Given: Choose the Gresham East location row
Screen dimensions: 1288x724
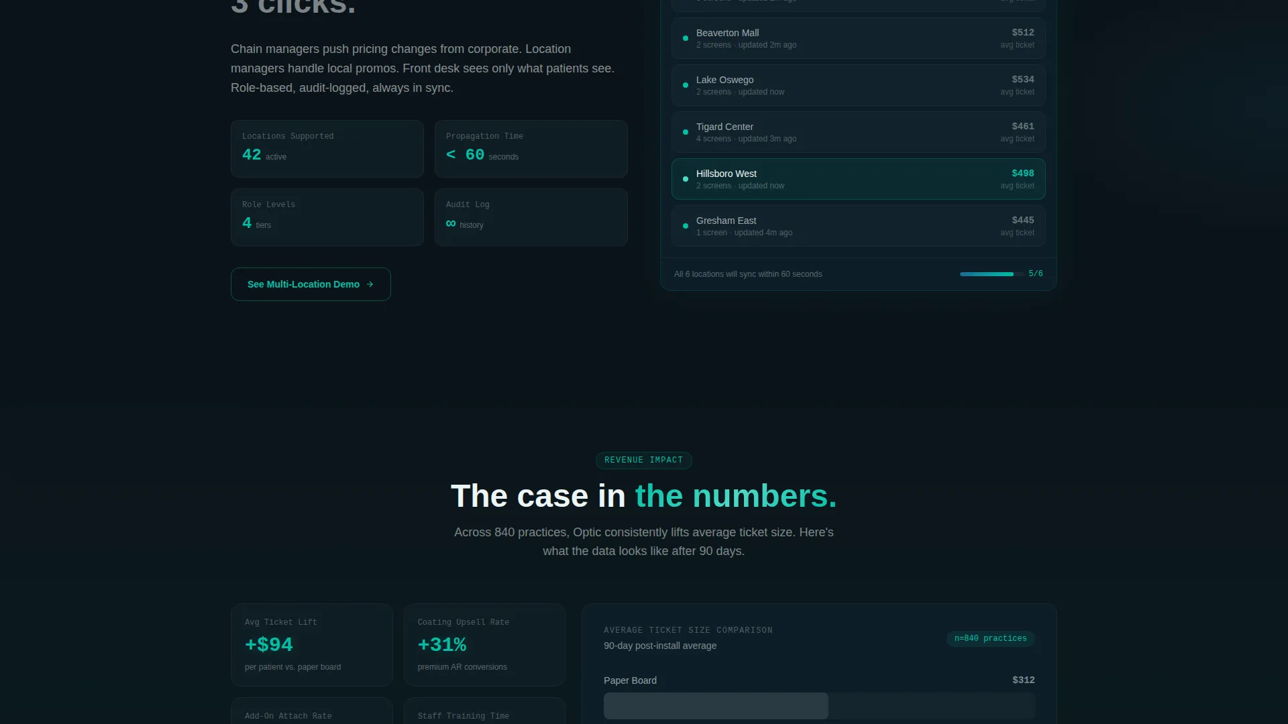Looking at the screenshot, I should tap(858, 226).
